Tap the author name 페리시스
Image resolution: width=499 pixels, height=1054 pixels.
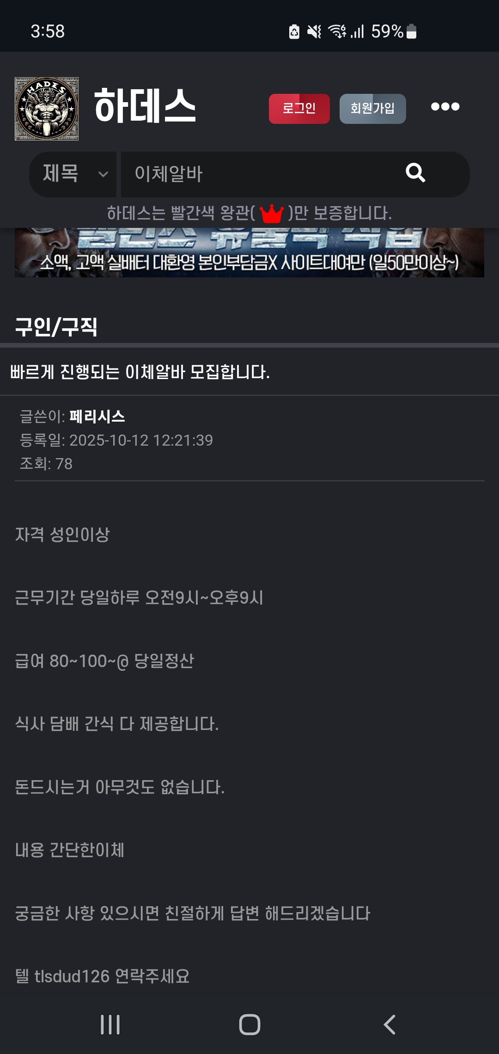[x=97, y=417]
